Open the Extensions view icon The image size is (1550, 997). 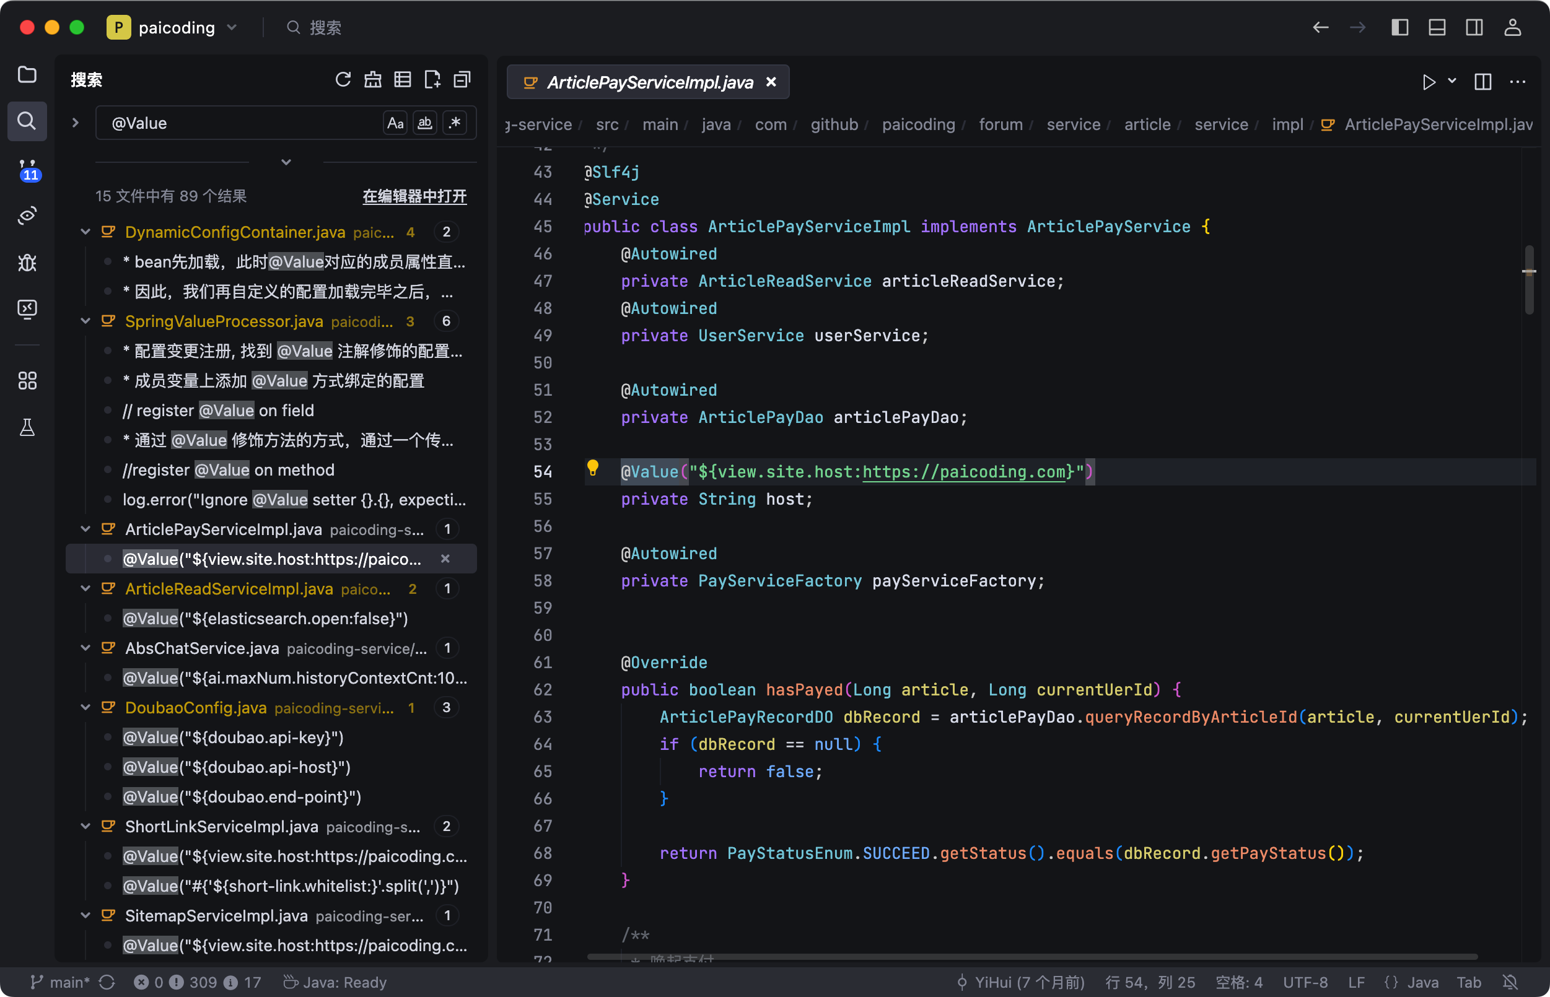pyautogui.click(x=27, y=380)
